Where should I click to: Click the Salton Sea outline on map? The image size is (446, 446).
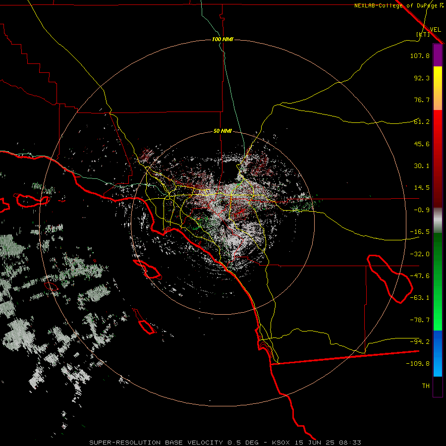[390, 279]
